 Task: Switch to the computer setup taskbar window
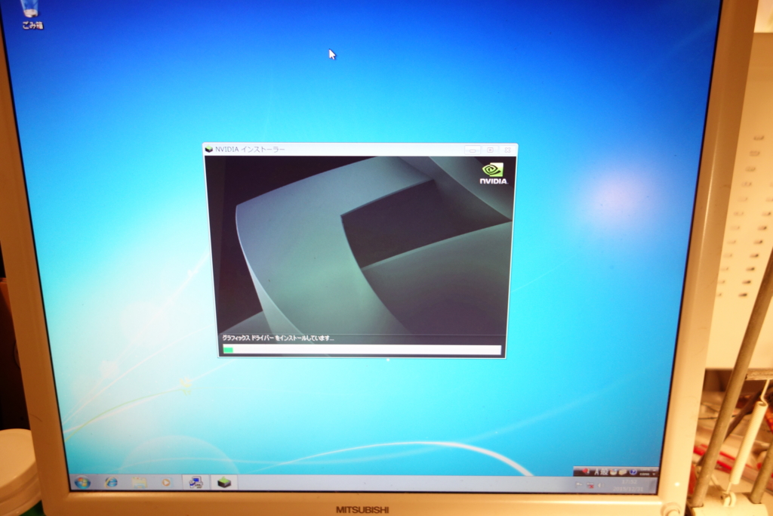pyautogui.click(x=196, y=482)
